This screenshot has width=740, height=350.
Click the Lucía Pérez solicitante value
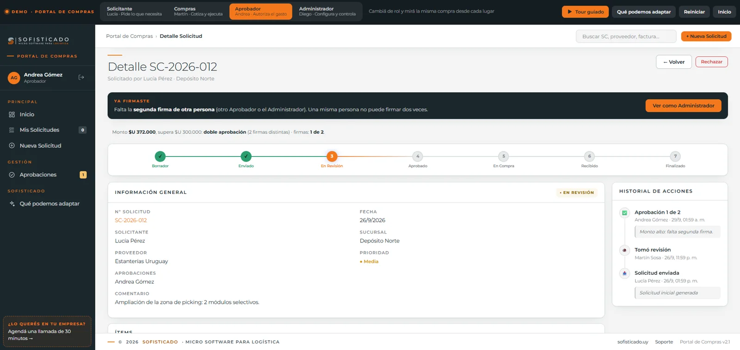(130, 241)
